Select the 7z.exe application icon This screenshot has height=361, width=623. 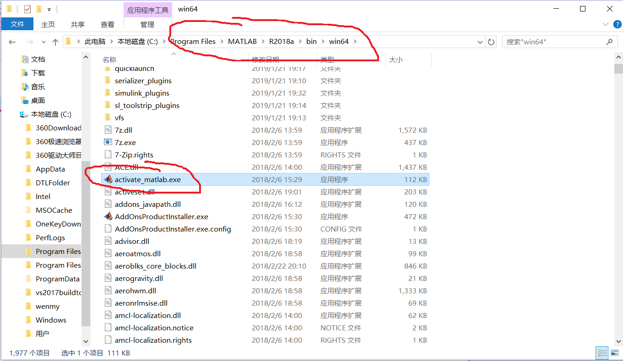108,142
